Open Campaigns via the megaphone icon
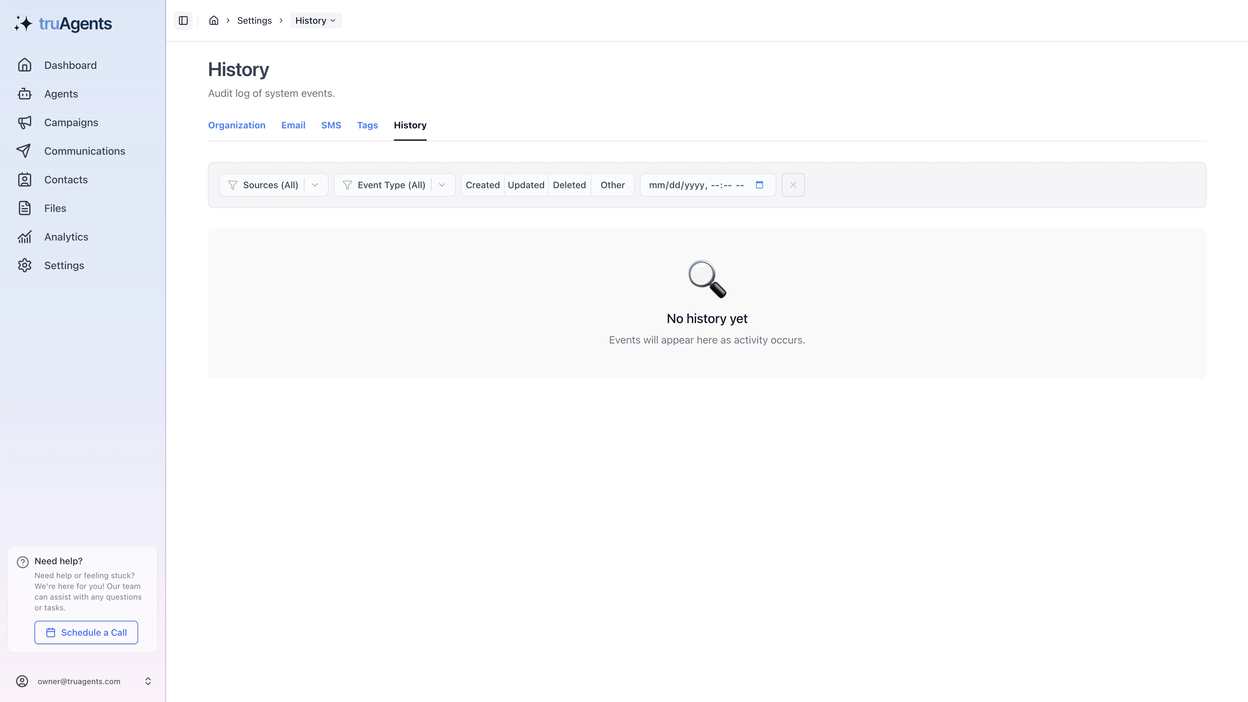1248x702 pixels. pyautogui.click(x=71, y=122)
